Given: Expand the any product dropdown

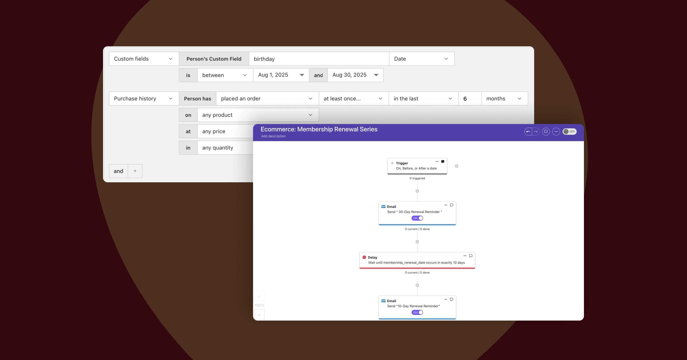Looking at the screenshot, I should (258, 115).
